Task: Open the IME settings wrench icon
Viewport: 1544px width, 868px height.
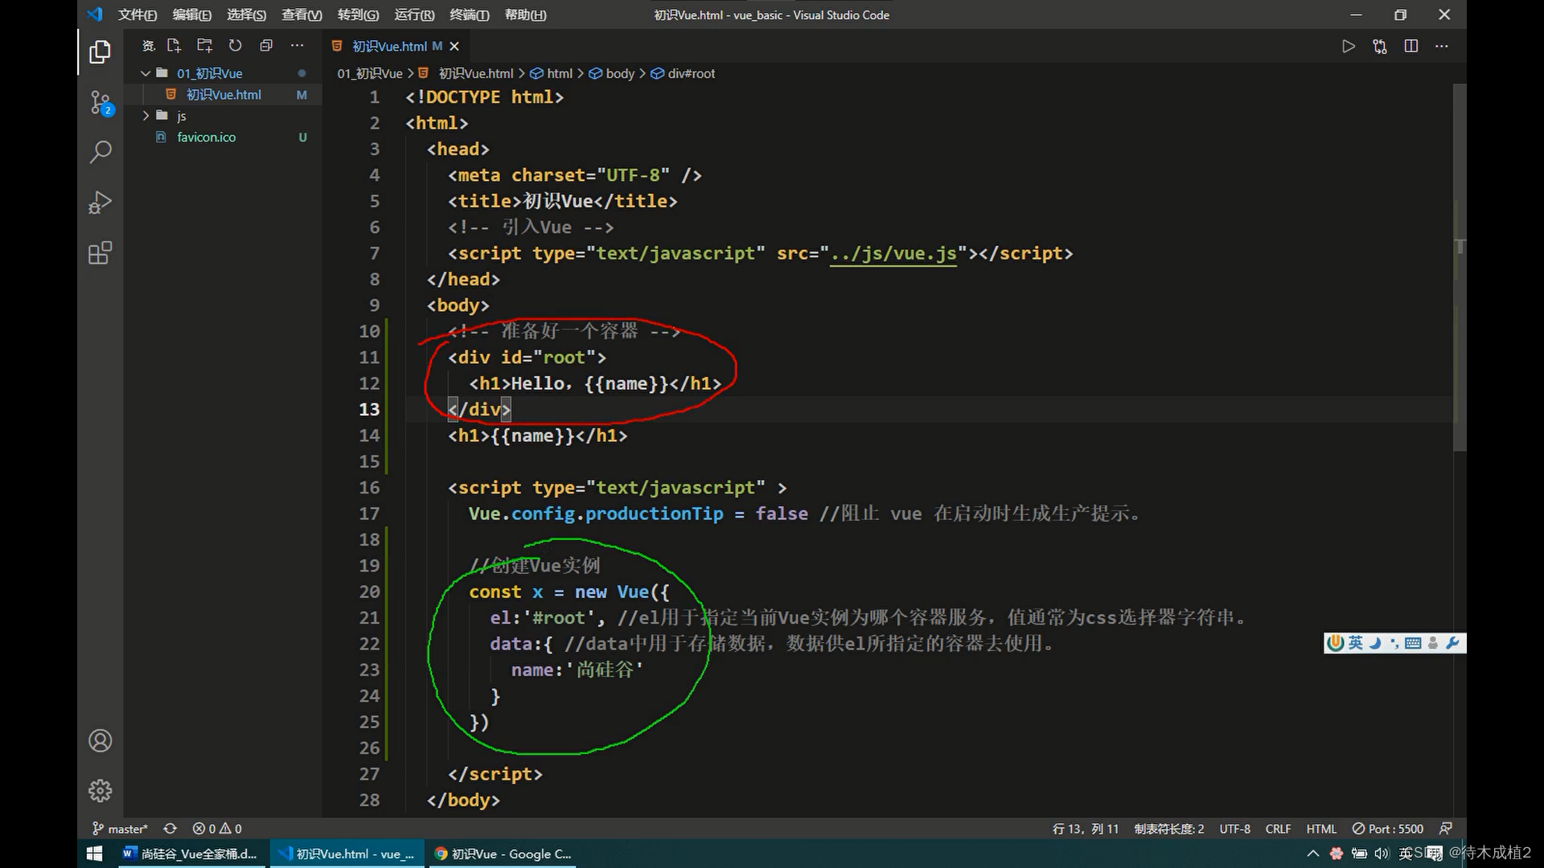Action: pyautogui.click(x=1452, y=643)
